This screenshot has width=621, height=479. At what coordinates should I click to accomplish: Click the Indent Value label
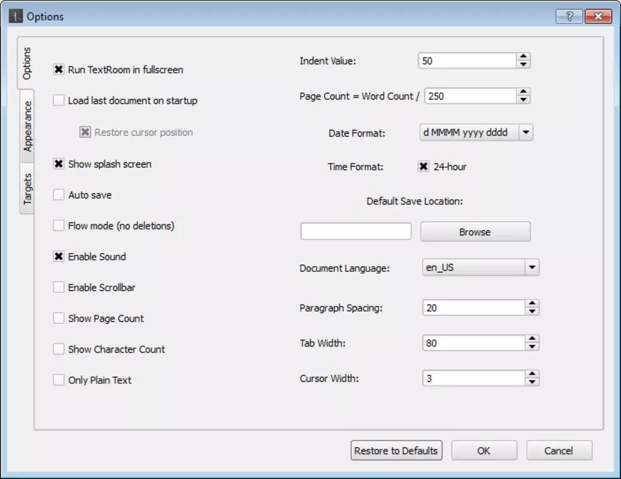tap(327, 61)
